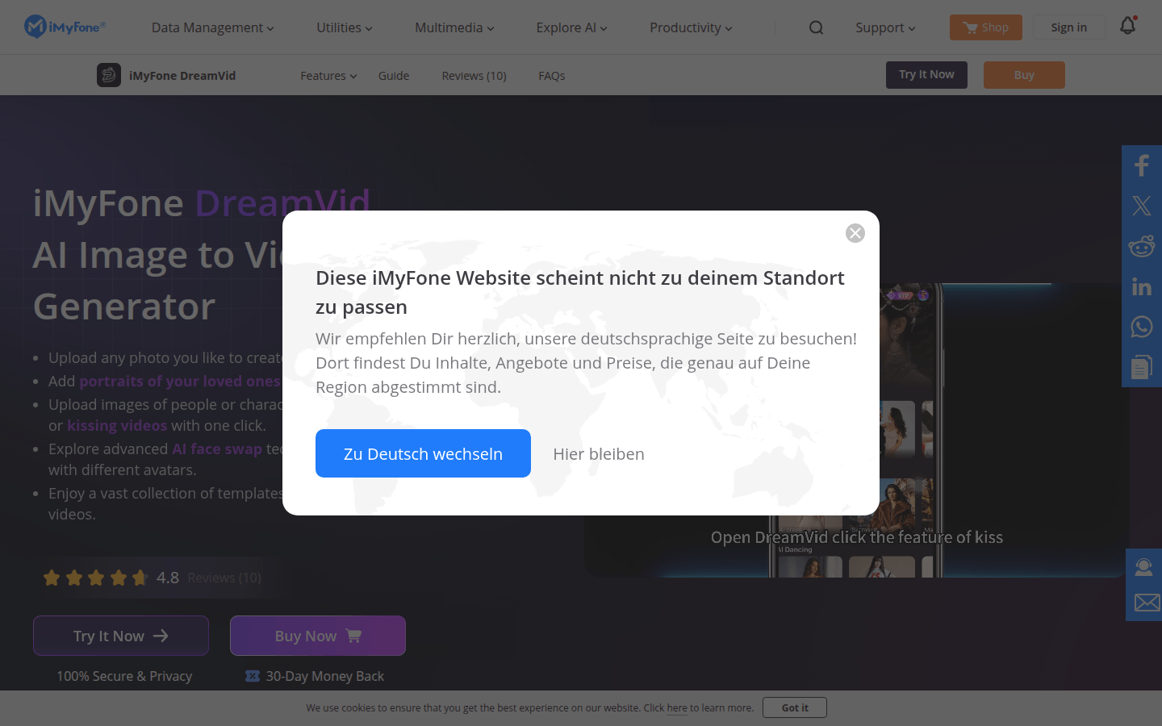Viewport: 1162px width, 726px height.
Task: Share on X (Twitter) sidebar icon
Action: pyautogui.click(x=1142, y=206)
